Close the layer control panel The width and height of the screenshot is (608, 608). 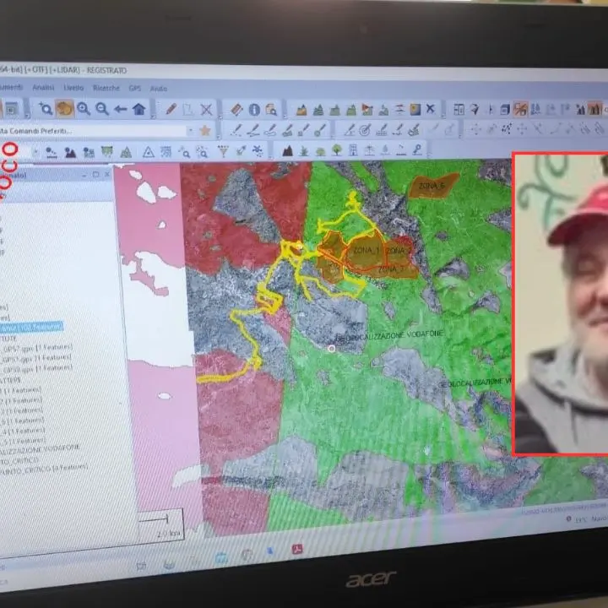coord(108,175)
